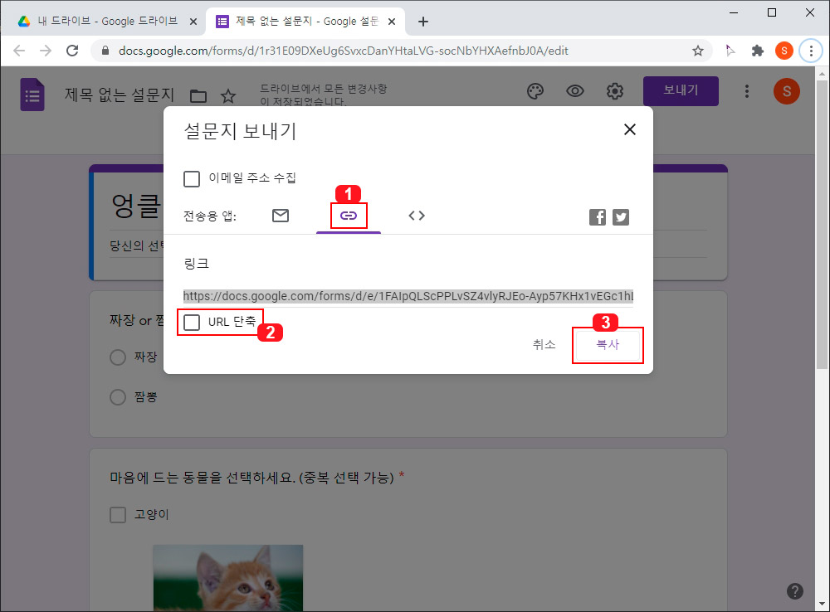Viewport: 830px width, 612px height.
Task: Reload the current page
Action: point(72,51)
